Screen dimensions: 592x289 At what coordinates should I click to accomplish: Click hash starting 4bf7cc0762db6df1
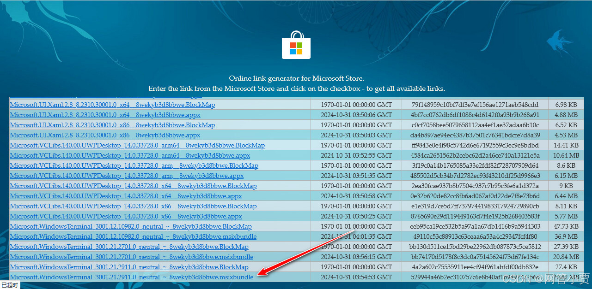coord(475,115)
